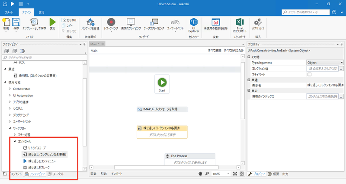Click the magnifier zoom icon in the designer footer
Screen dimensions: 346x184
(207, 174)
